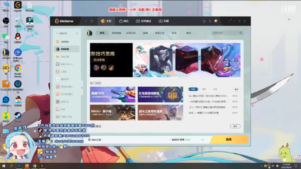Go back with the left arrow in WeGame

click(x=86, y=21)
